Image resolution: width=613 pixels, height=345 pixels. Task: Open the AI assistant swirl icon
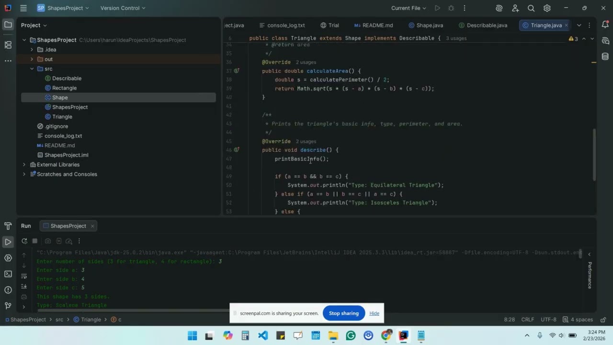pos(499,8)
